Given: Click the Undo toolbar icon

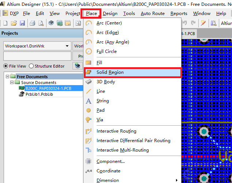Looking at the screenshot, I should coord(185,23).
